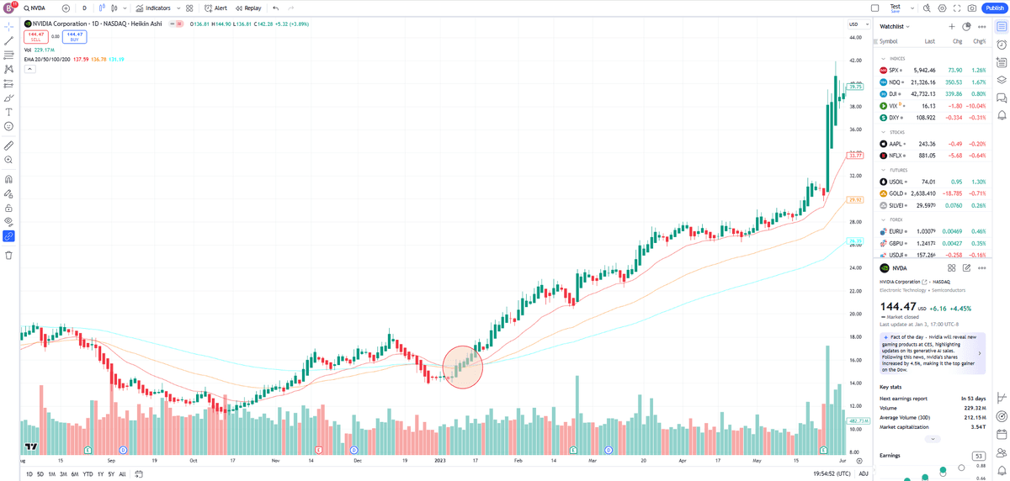1010x481 pixels.
Task: Open the layout setup square icon
Action: tap(875, 8)
